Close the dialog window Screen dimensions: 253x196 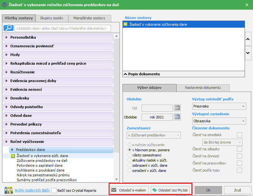[x=247, y=5]
